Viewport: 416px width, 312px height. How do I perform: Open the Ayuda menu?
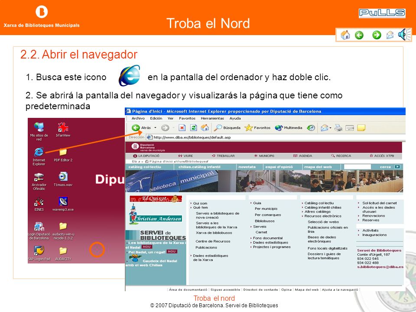point(235,118)
